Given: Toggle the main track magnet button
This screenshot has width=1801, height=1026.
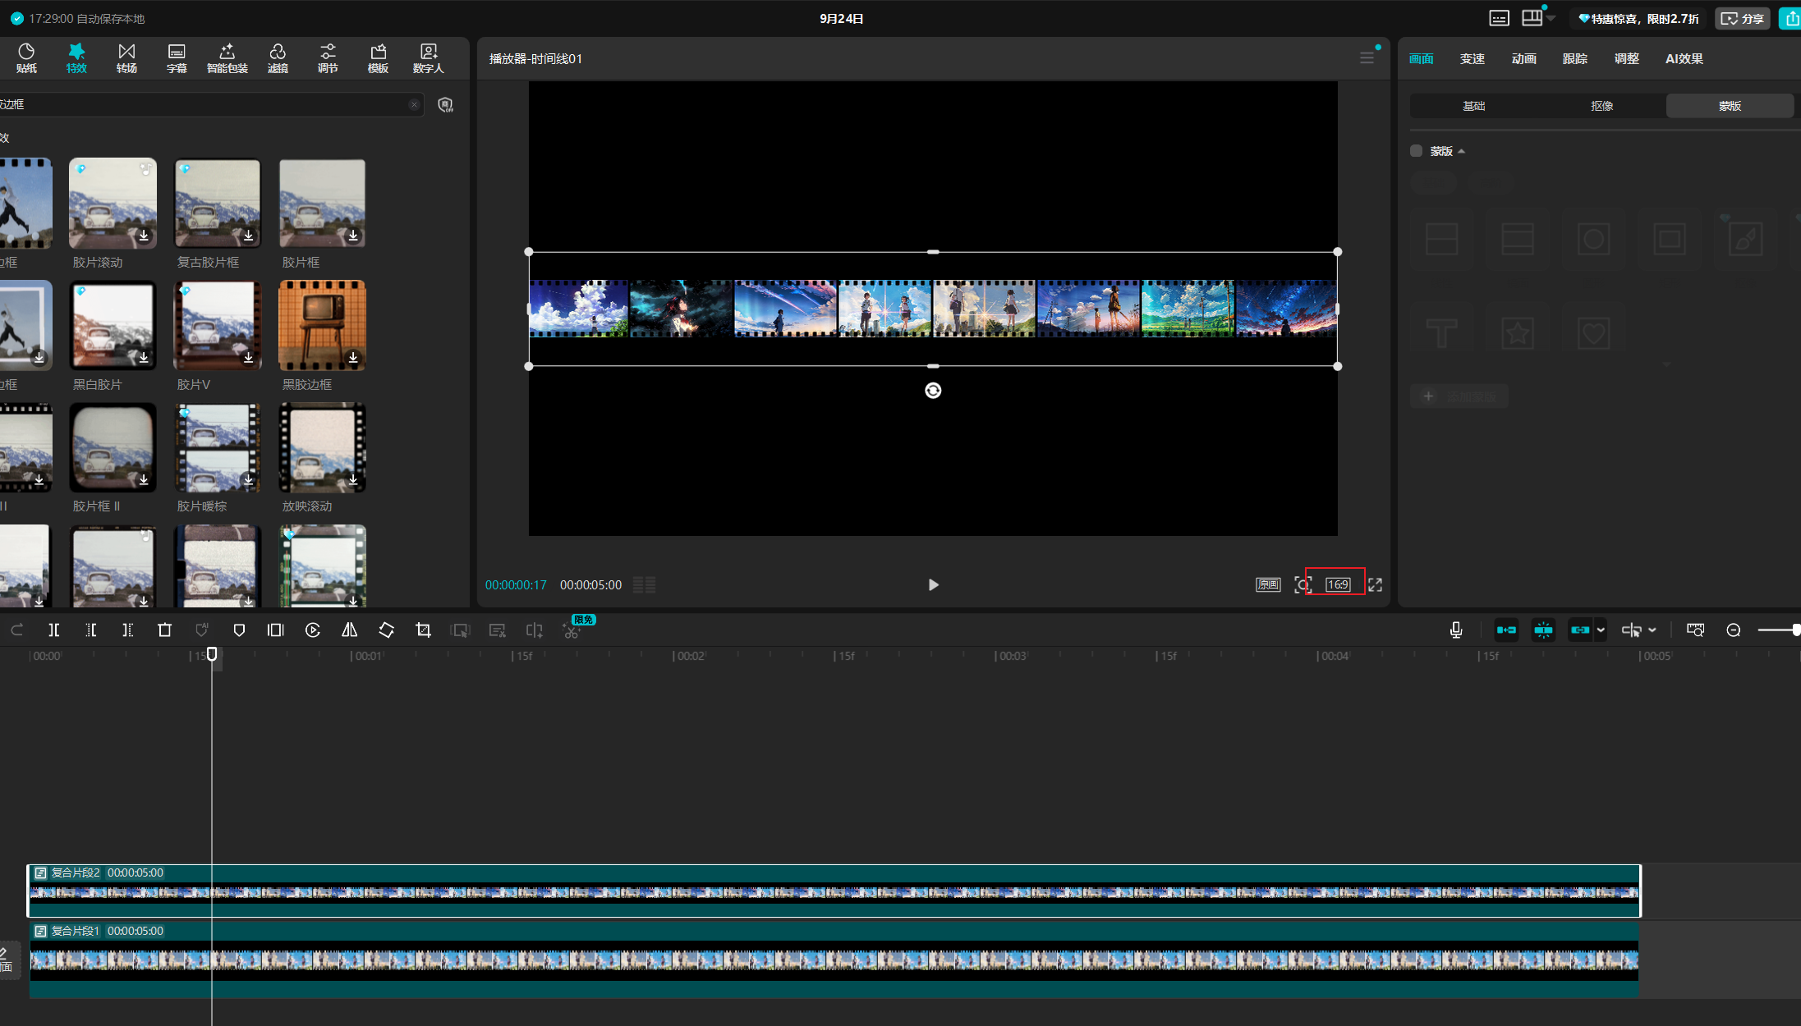Looking at the screenshot, I should pyautogui.click(x=1507, y=630).
